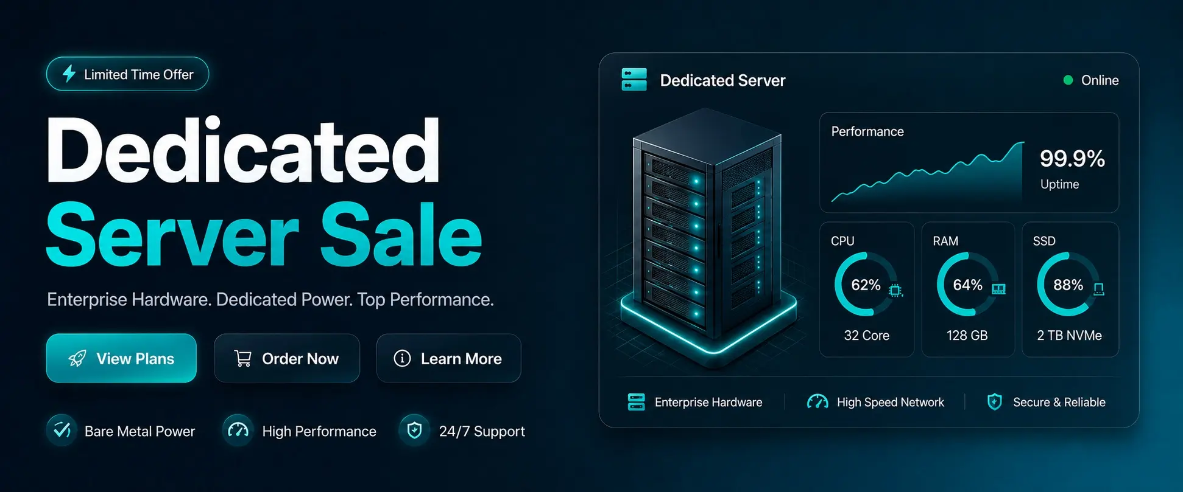Click the Secure & Reliable shield icon
Viewport: 1183px width, 492px height.
pyautogui.click(x=995, y=402)
